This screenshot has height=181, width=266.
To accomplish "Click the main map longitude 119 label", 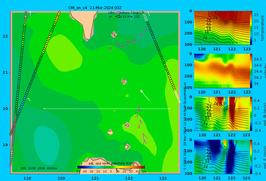I will (x=27, y=178).
